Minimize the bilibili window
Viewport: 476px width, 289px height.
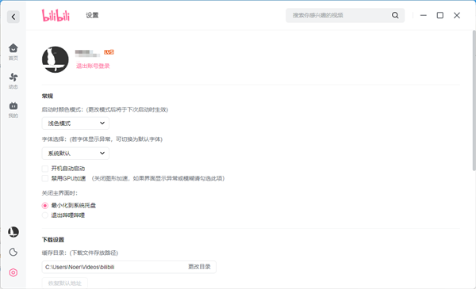424,15
